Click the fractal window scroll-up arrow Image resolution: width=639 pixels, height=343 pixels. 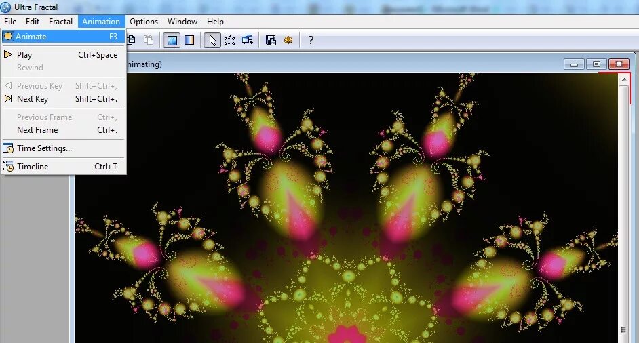[624, 79]
